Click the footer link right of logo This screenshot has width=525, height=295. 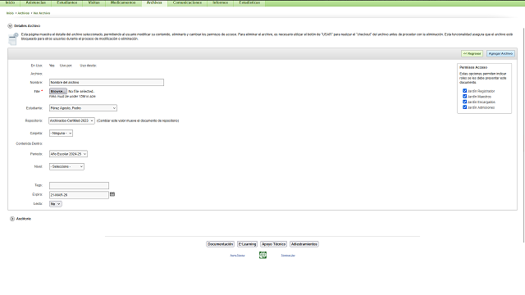coord(288,255)
